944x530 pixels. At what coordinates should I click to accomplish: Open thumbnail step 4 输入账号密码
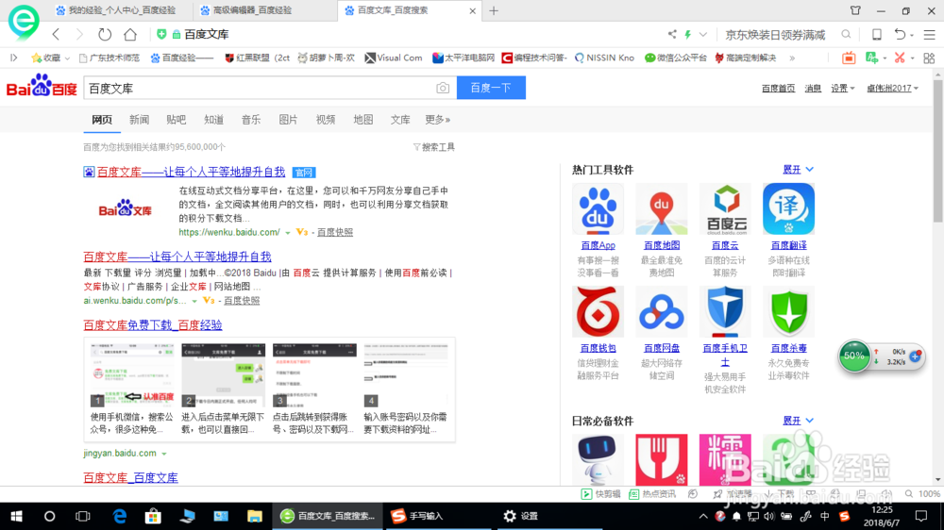click(405, 374)
